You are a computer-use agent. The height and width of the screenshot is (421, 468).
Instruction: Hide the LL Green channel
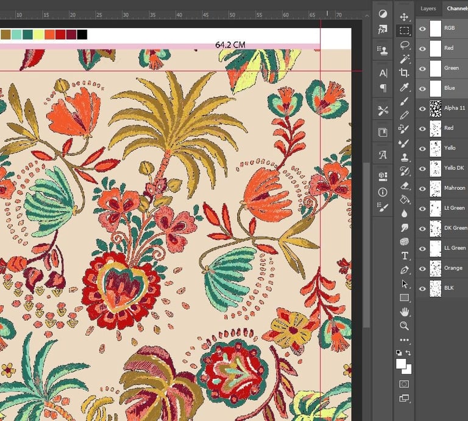(422, 248)
